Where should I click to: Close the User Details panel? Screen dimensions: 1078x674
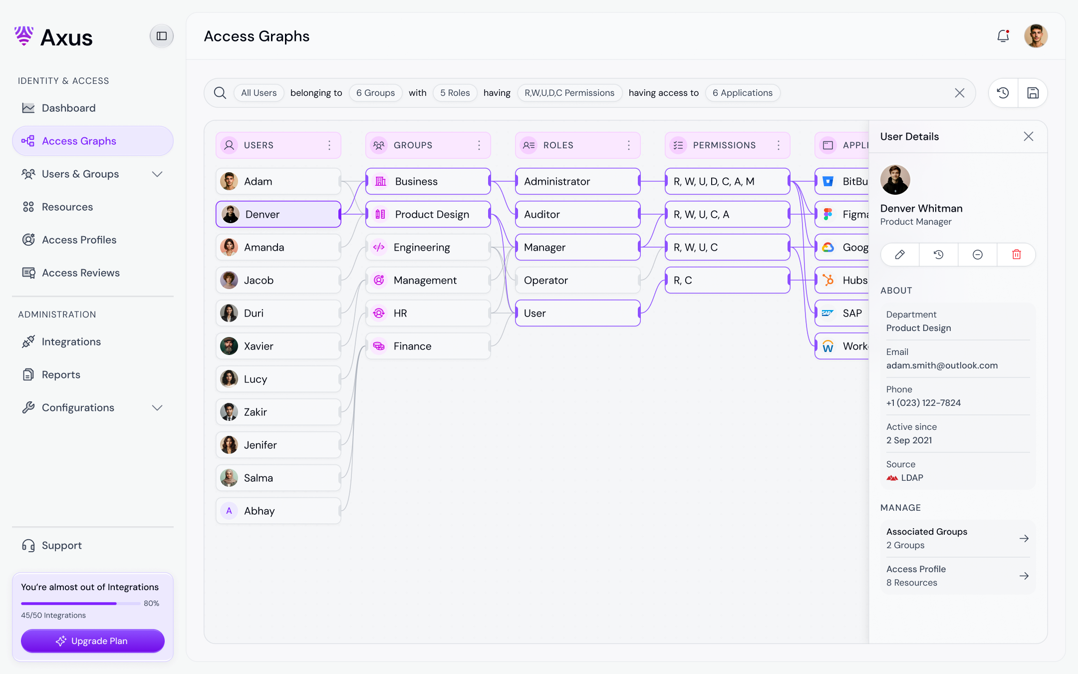click(1029, 136)
